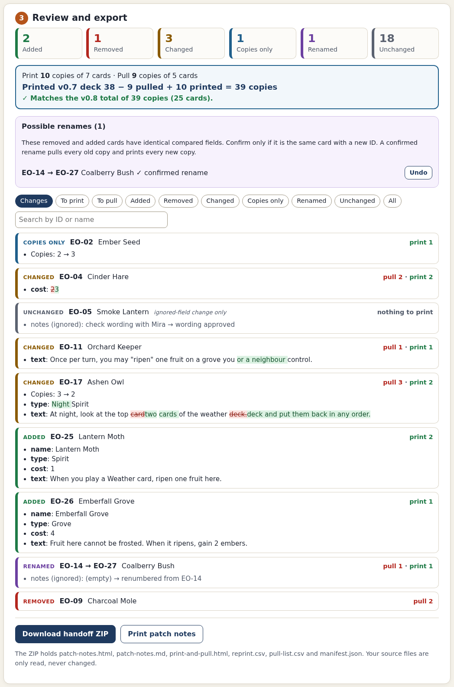Click the EO-26 Emberfall Grove row title

click(93, 501)
